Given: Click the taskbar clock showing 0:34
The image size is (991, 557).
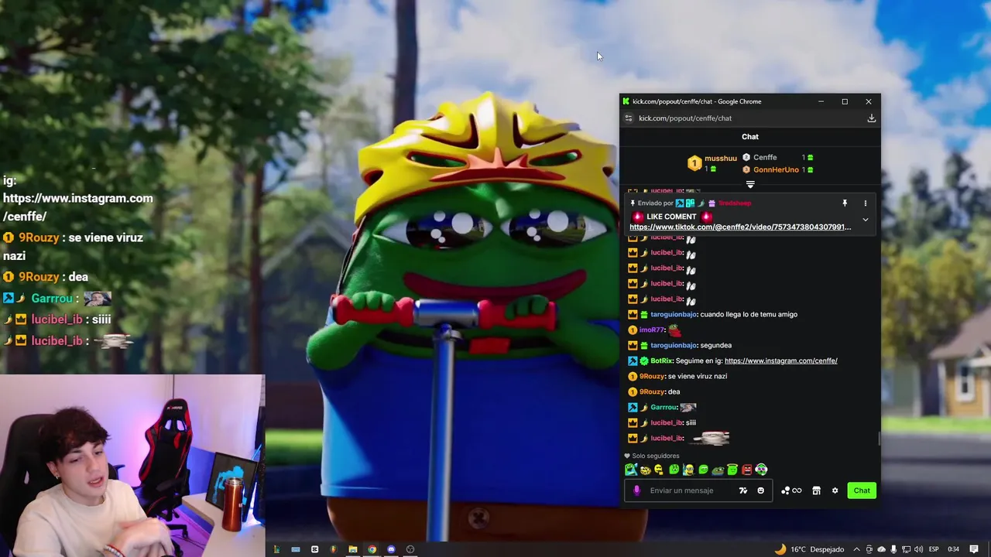Looking at the screenshot, I should click(954, 549).
